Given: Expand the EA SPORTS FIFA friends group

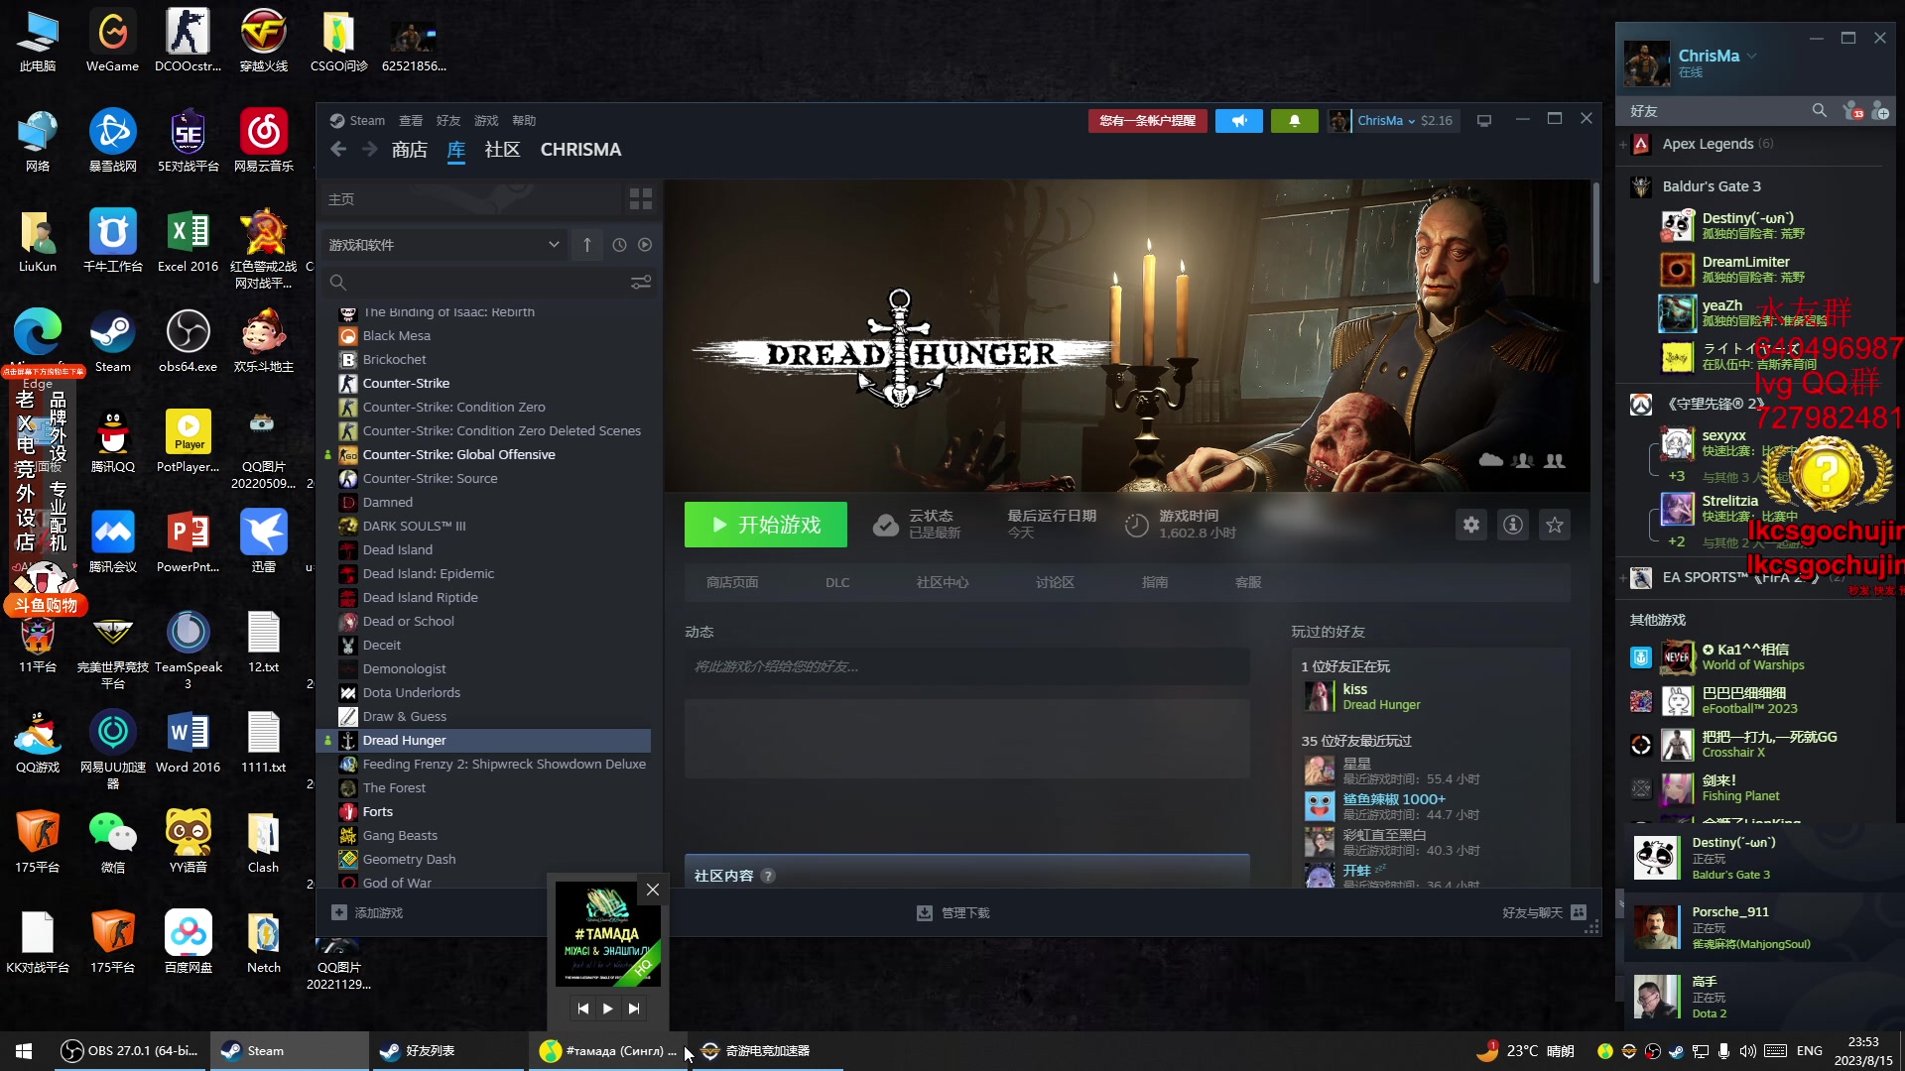Looking at the screenshot, I should pyautogui.click(x=1623, y=577).
